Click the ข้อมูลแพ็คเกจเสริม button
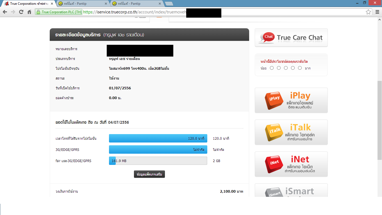 149,174
